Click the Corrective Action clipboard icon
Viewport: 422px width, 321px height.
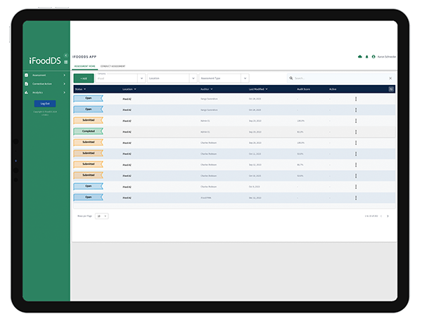pos(27,84)
